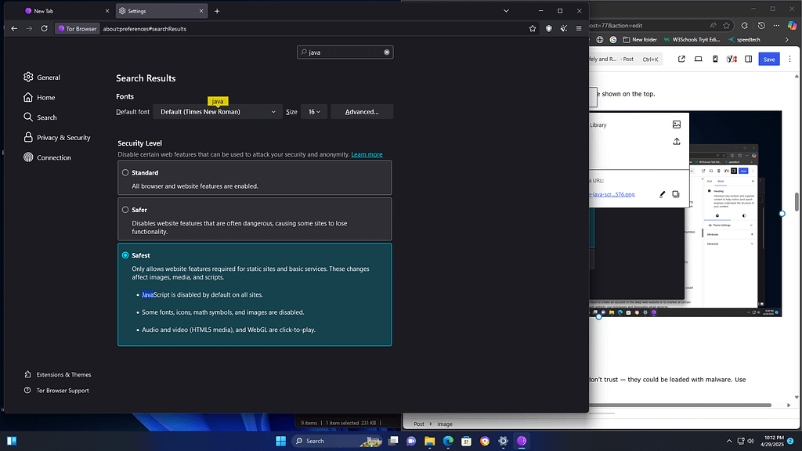Open the java-scr png image link

coord(612,194)
